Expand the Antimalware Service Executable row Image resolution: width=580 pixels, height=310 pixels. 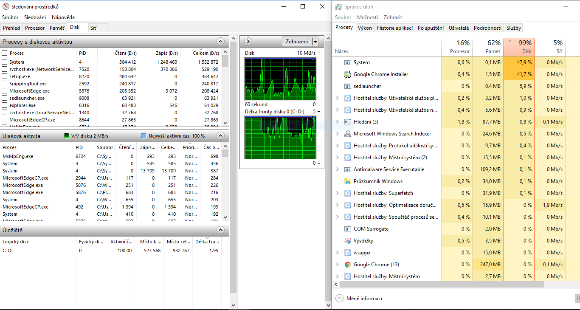pyautogui.click(x=338, y=169)
